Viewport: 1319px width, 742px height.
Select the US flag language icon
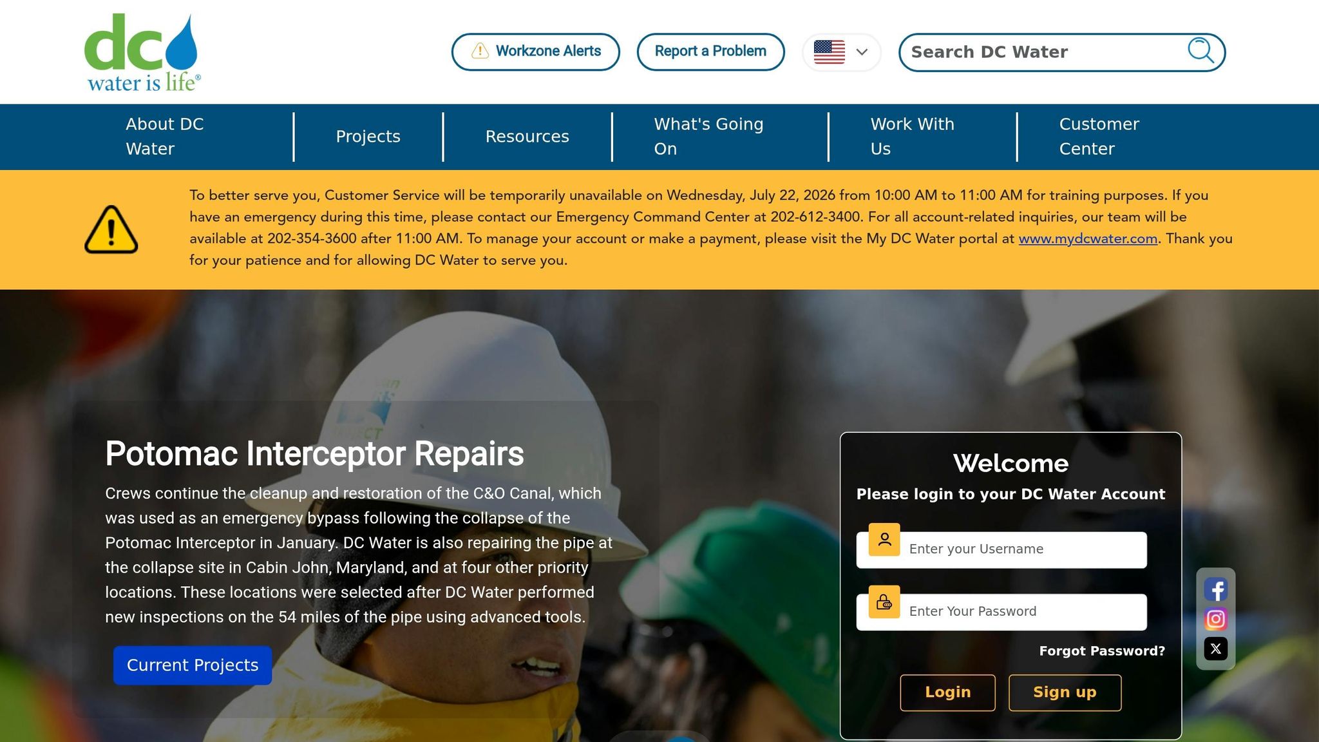coord(830,52)
